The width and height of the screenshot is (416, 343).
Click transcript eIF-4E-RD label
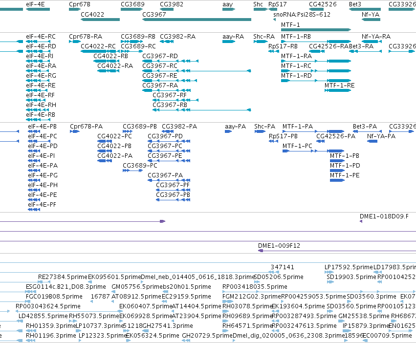tap(41, 46)
